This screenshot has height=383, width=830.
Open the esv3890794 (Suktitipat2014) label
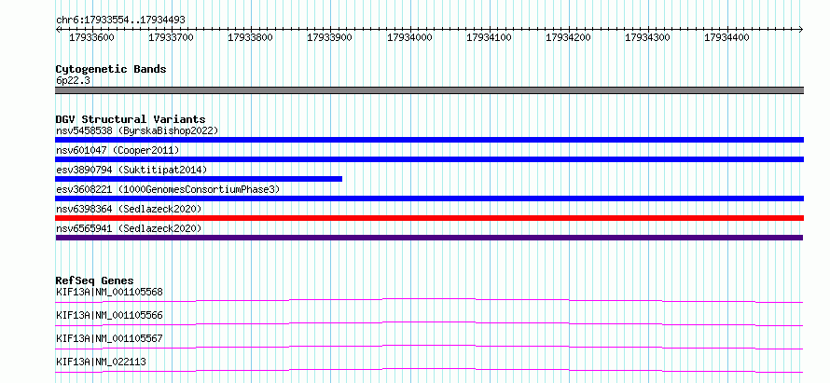click(x=131, y=170)
